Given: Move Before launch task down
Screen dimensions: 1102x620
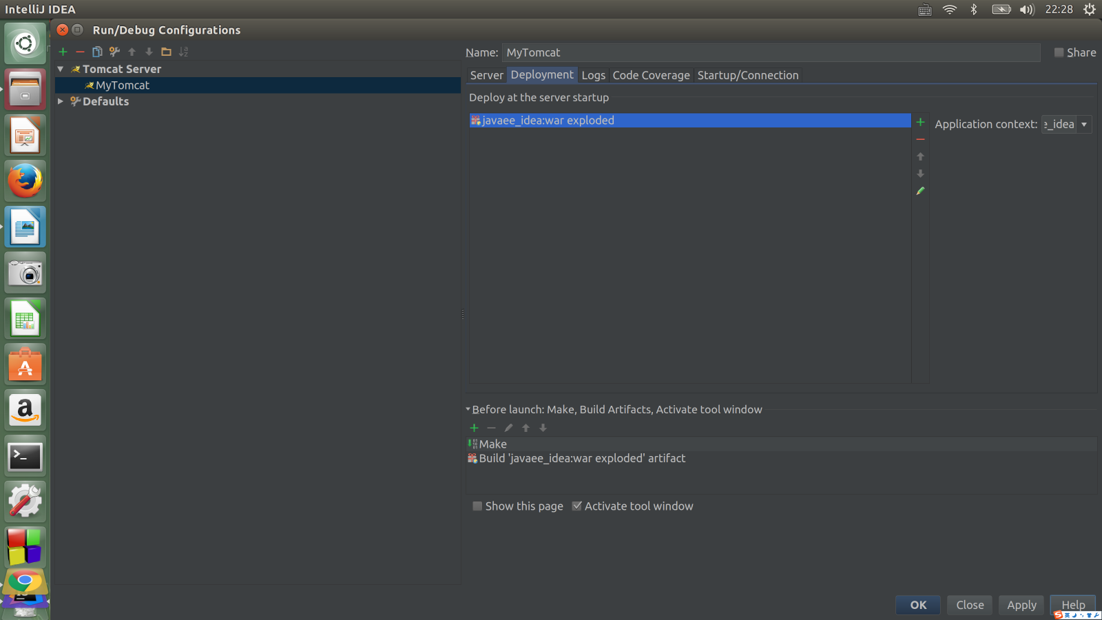Looking at the screenshot, I should [x=543, y=428].
